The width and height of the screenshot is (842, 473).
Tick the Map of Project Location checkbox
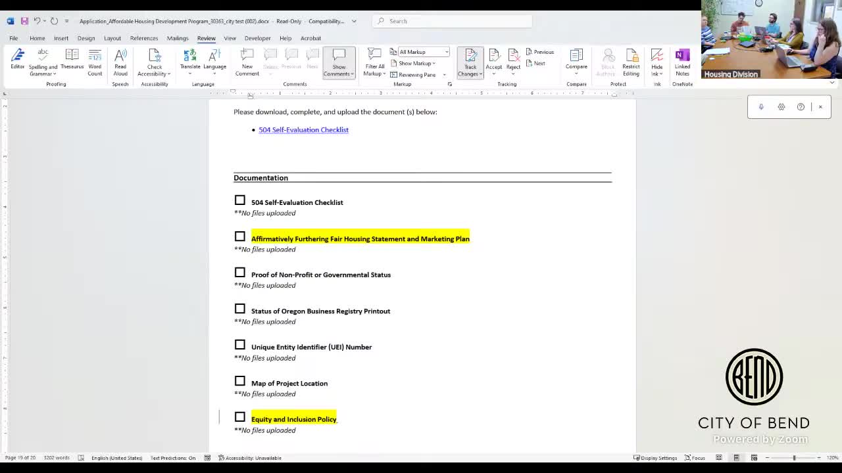click(x=240, y=381)
